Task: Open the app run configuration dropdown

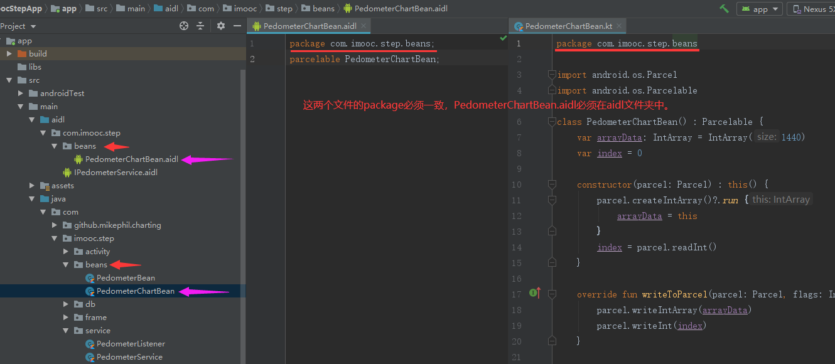Action: point(759,9)
